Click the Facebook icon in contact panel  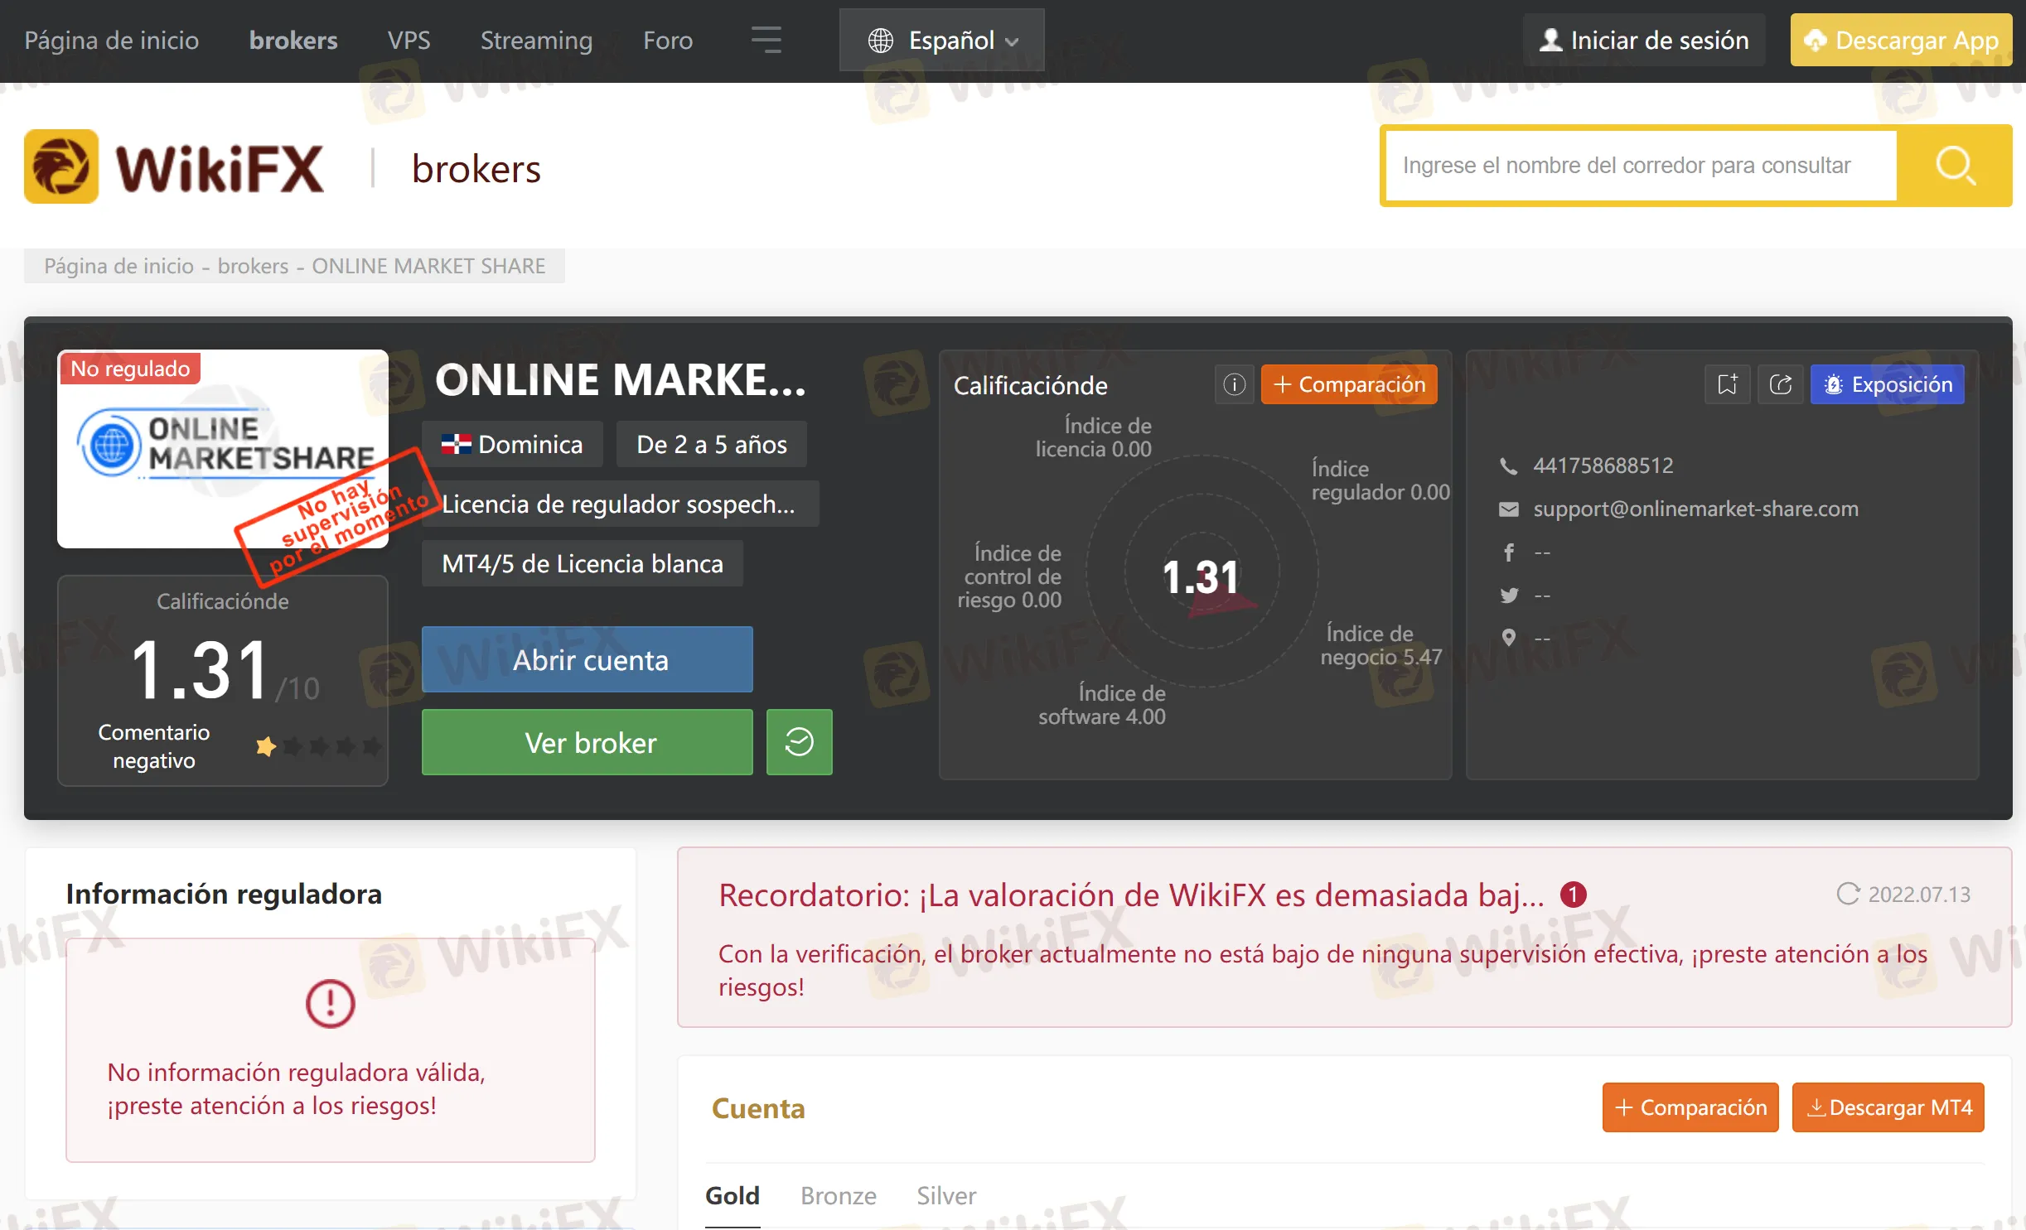[x=1509, y=552]
